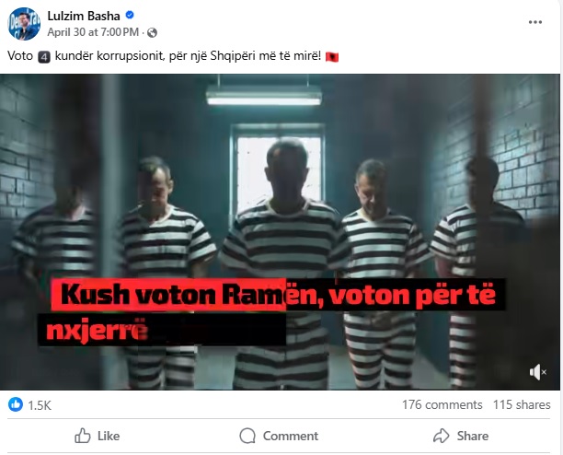Click the 'nxjerrë' caption line in the video
Viewport: 563px width, 455px height.
pos(97,331)
